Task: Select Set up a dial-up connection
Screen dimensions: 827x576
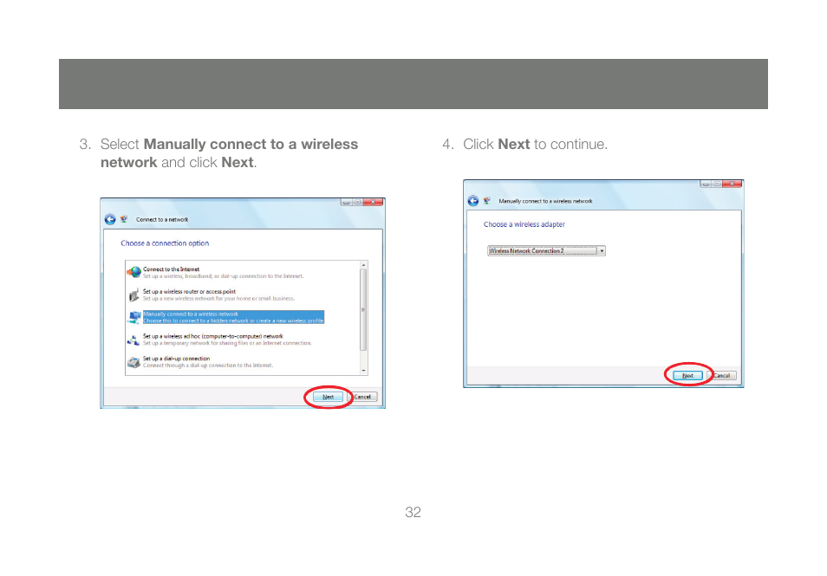Action: [208, 361]
